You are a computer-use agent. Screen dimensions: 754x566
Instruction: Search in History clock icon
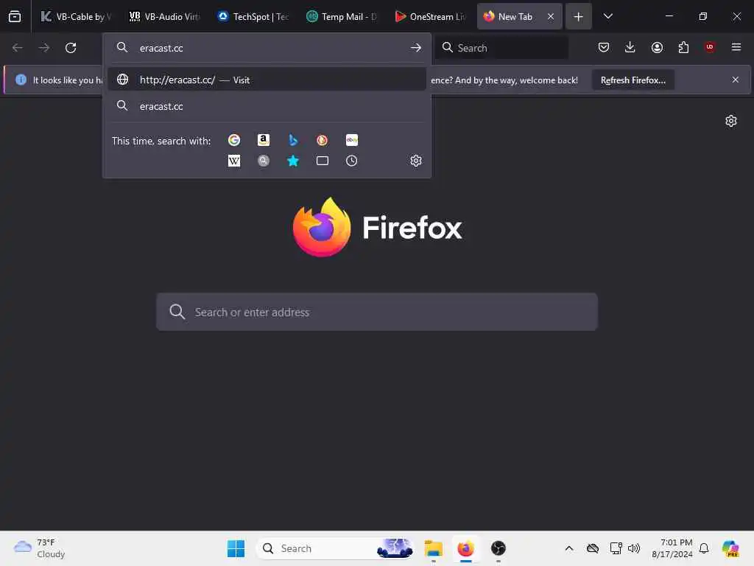point(351,161)
